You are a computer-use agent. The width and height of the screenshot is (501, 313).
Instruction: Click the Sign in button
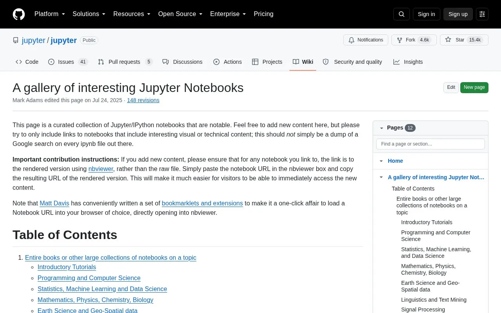[426, 14]
